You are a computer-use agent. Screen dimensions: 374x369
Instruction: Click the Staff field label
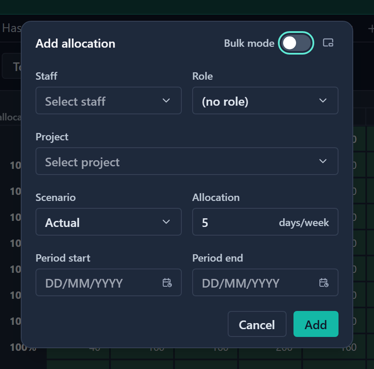pos(46,76)
